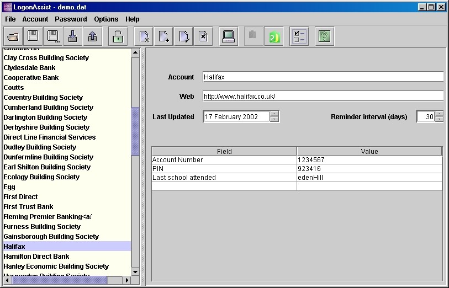Open the Help menu

[133, 19]
